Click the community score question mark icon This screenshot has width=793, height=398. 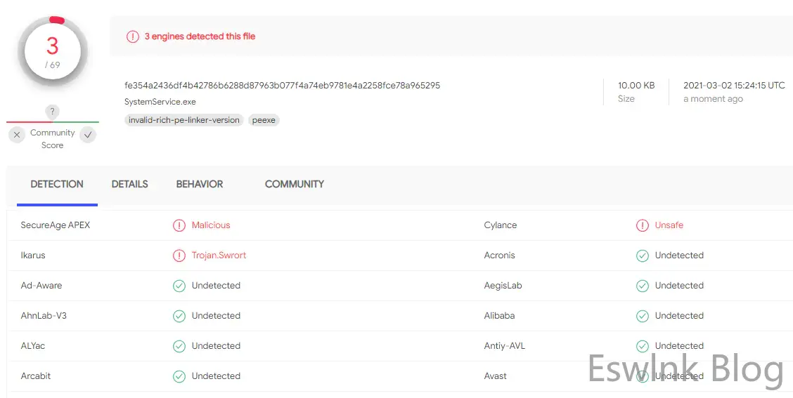(53, 112)
